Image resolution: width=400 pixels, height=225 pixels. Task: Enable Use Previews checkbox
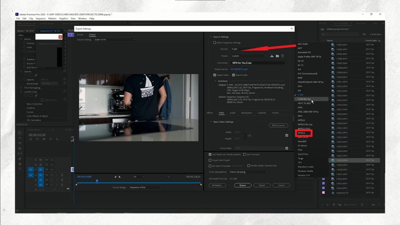point(245,154)
